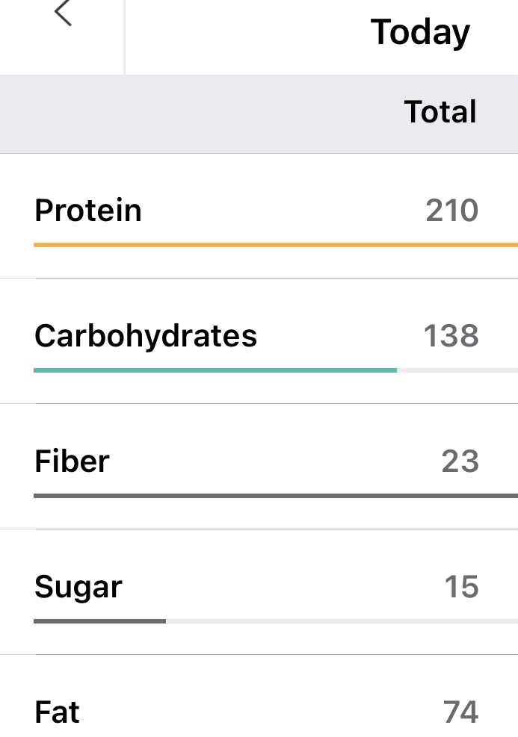Open the Protein nutrient row label
The image size is (518, 737).
[88, 211]
